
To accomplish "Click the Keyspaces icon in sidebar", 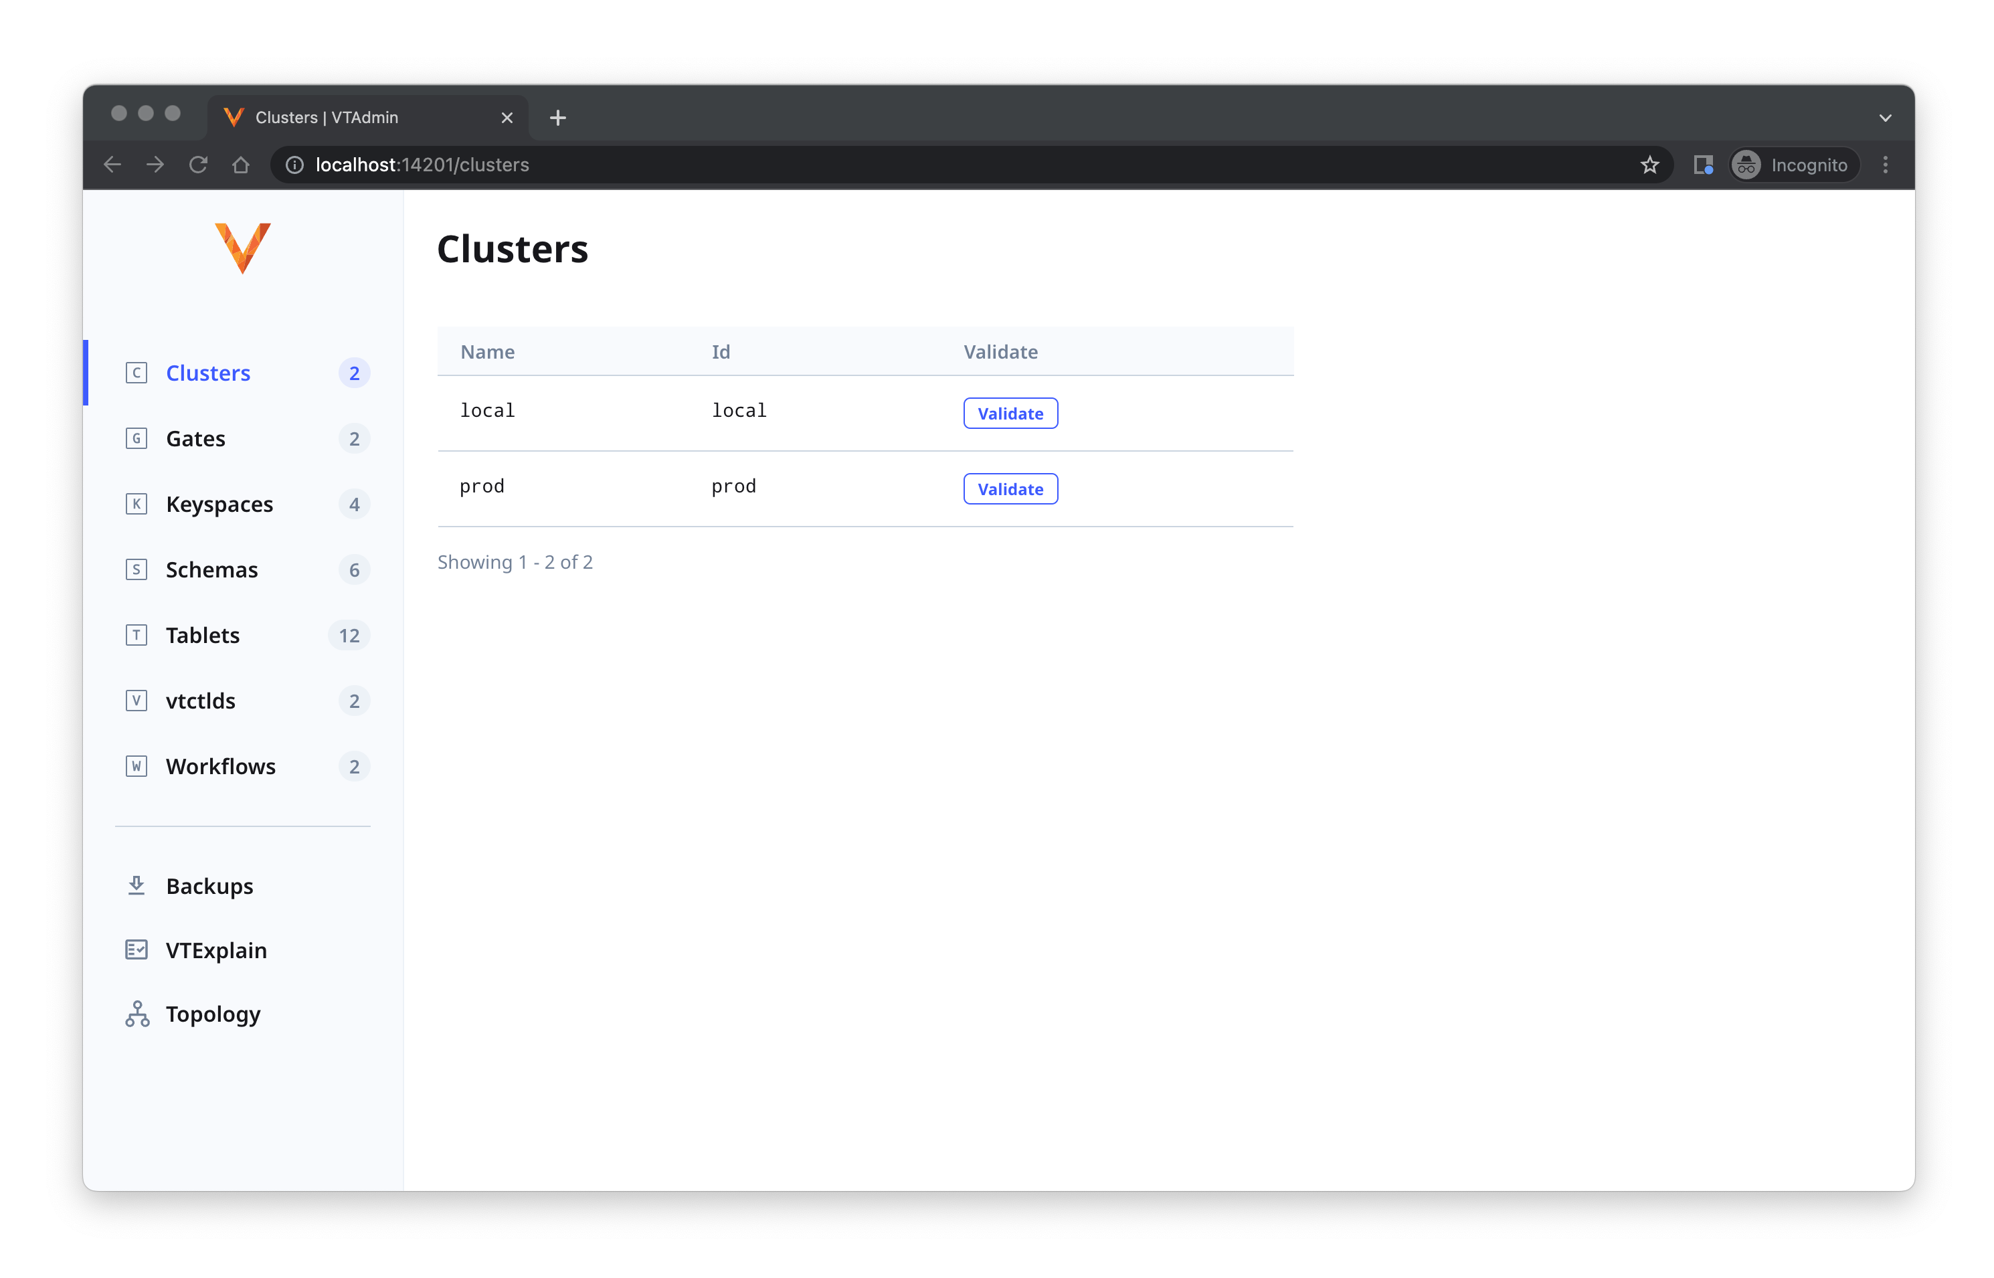I will click(x=137, y=505).
